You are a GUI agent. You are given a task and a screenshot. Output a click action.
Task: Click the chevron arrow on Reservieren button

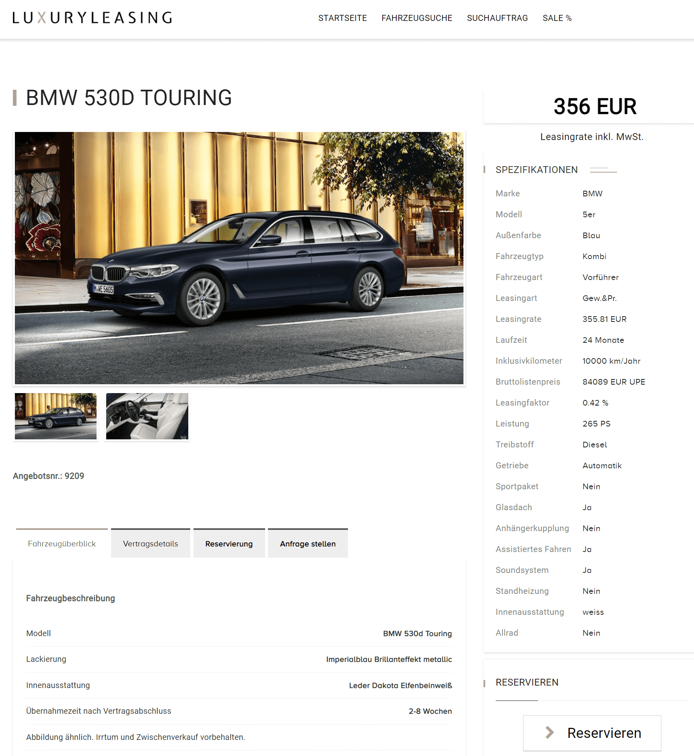click(x=550, y=733)
